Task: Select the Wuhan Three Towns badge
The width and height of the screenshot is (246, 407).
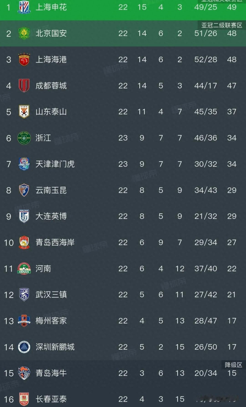Action: point(24,295)
